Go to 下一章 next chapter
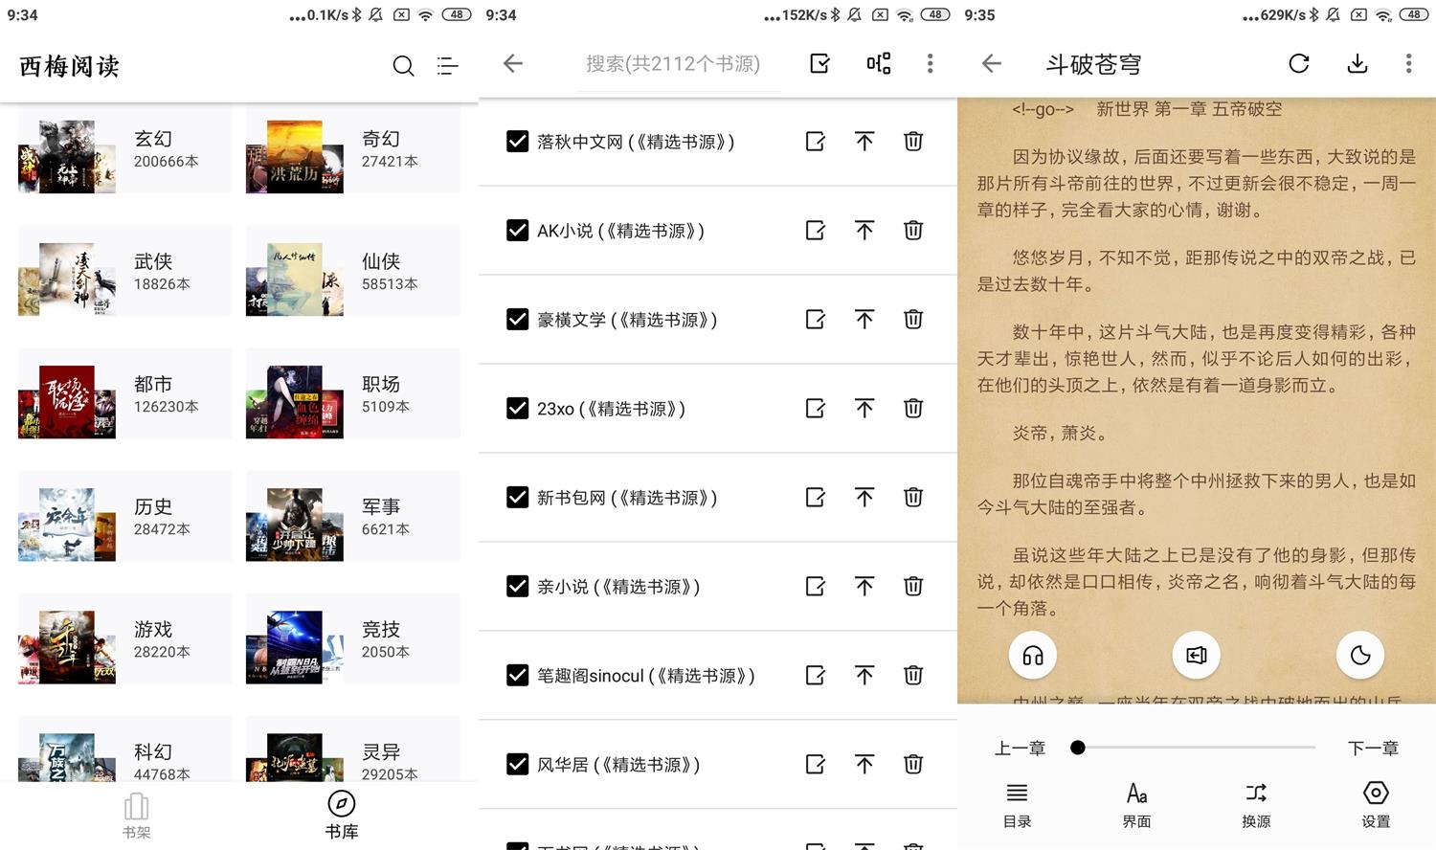 pos(1373,748)
